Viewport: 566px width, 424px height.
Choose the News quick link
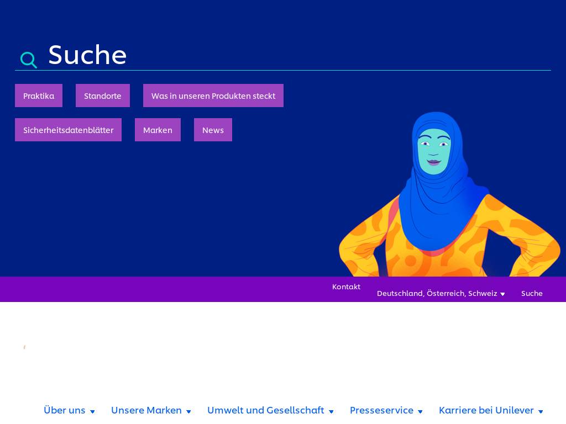[213, 130]
